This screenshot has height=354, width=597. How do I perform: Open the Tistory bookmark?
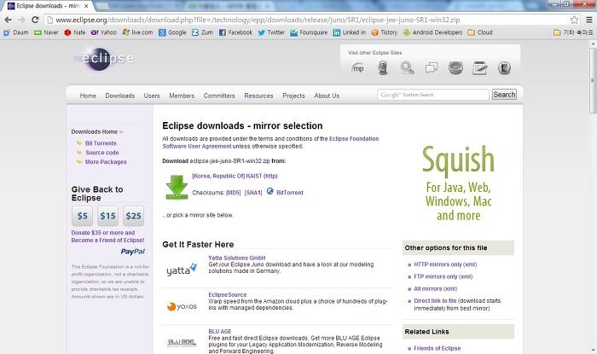384,32
